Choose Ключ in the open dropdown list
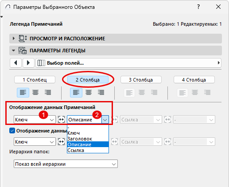Screen dimensions: 229x187 [x=88, y=133]
